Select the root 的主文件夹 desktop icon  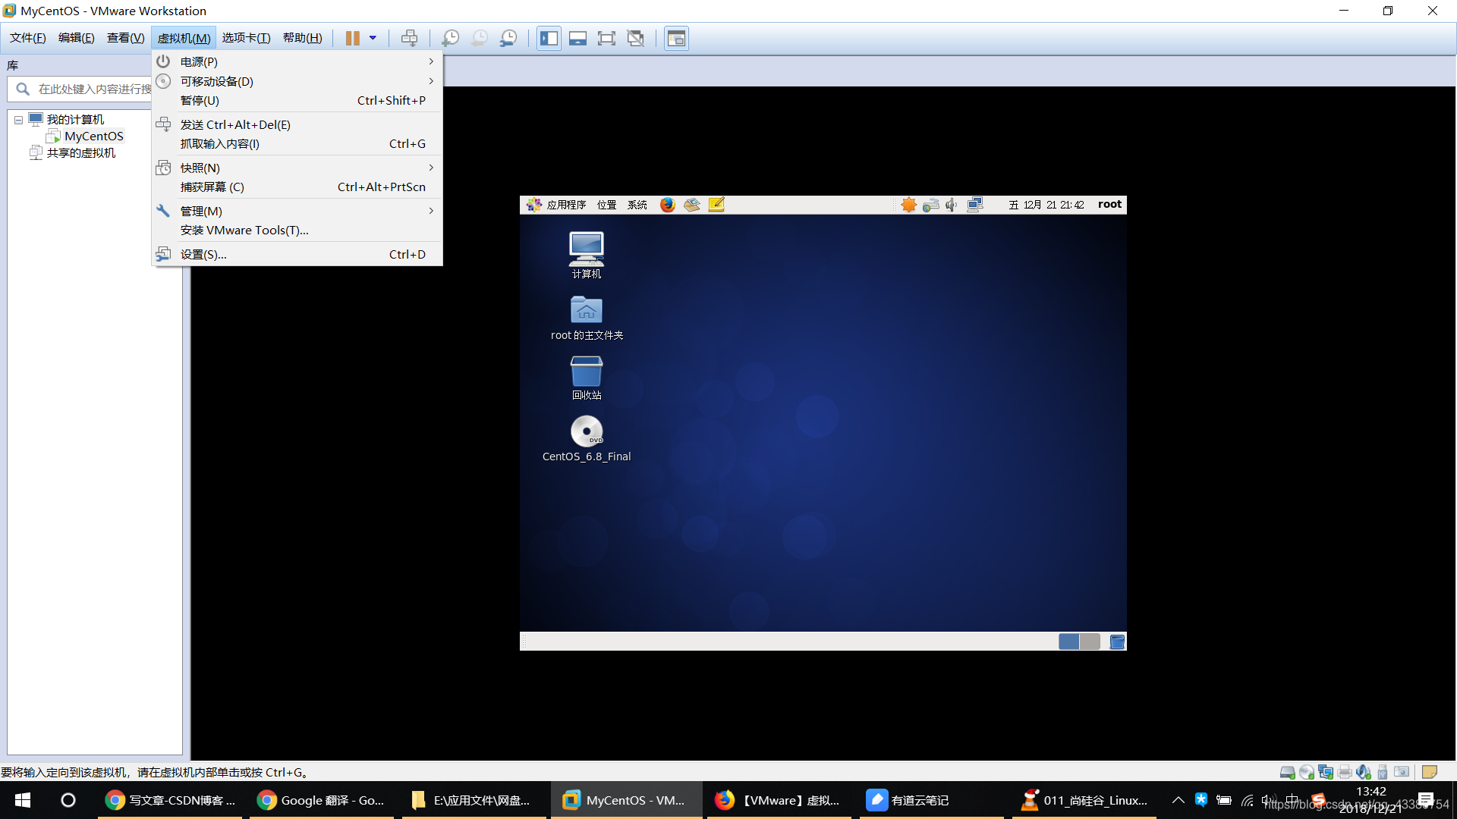pyautogui.click(x=587, y=318)
